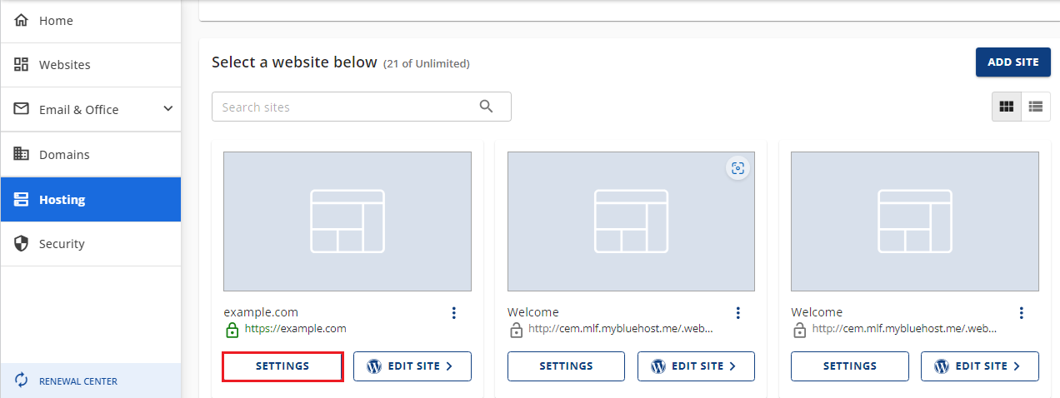Click the "21 of Unlimited" site count

click(427, 63)
